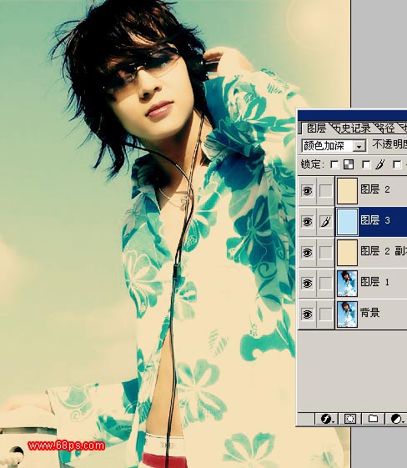Enable the lock position checkbox
Screen dimensions: 407x468
(x=398, y=164)
